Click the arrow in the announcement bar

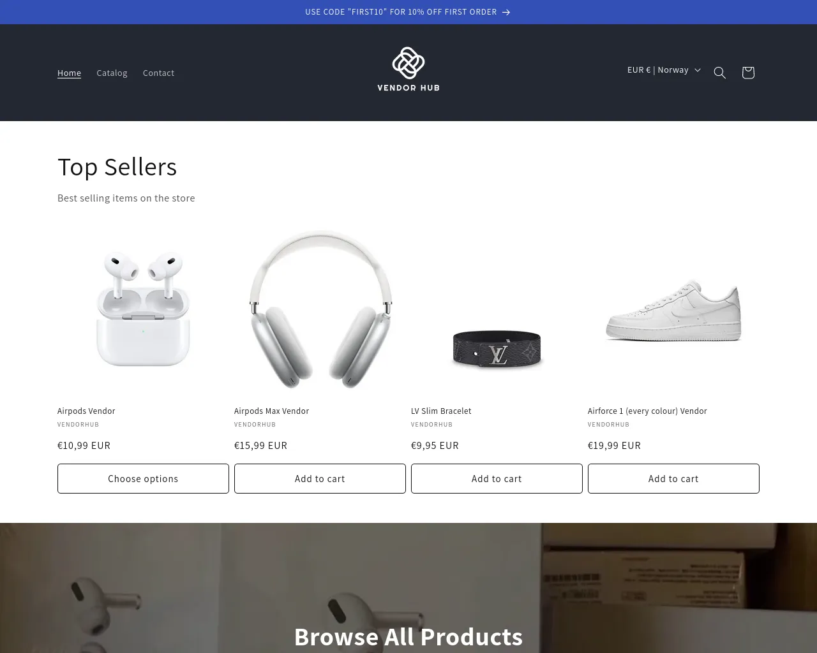click(x=506, y=12)
